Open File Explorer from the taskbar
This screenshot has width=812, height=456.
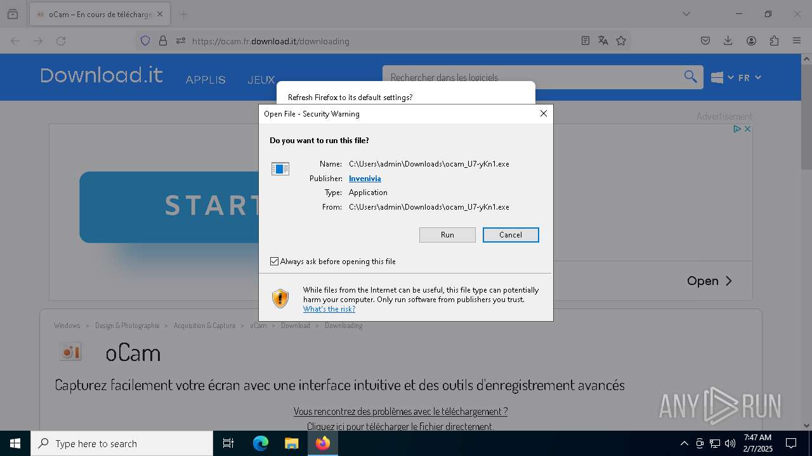point(291,443)
